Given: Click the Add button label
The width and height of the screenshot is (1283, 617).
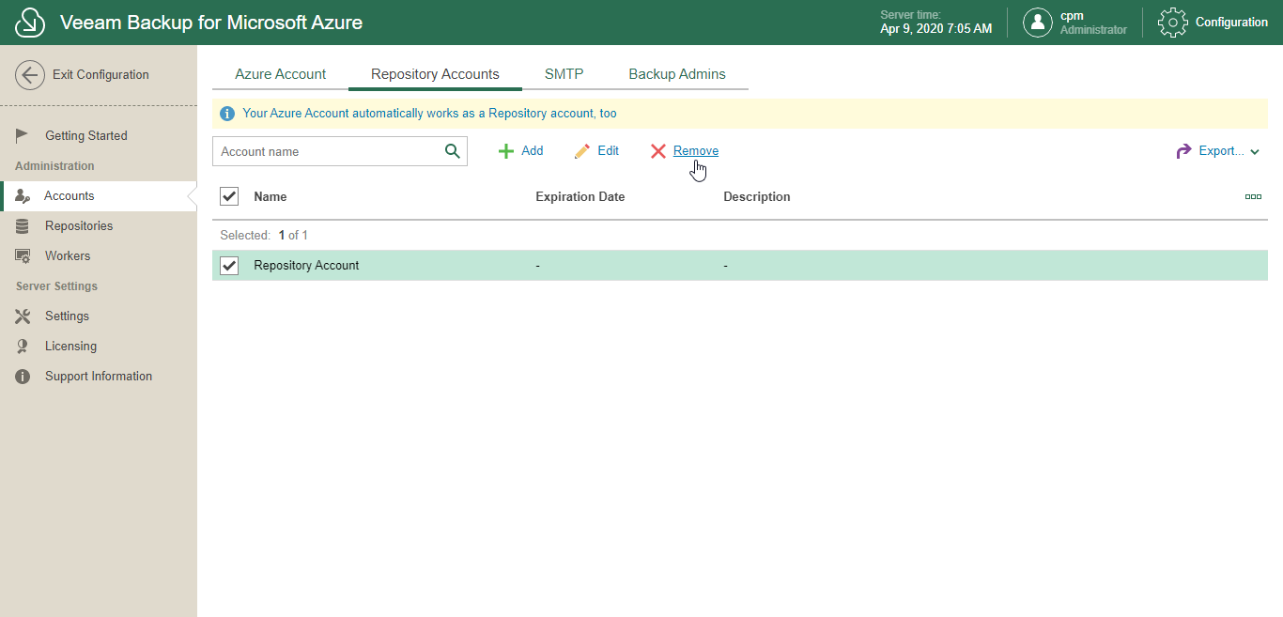Looking at the screenshot, I should [533, 151].
